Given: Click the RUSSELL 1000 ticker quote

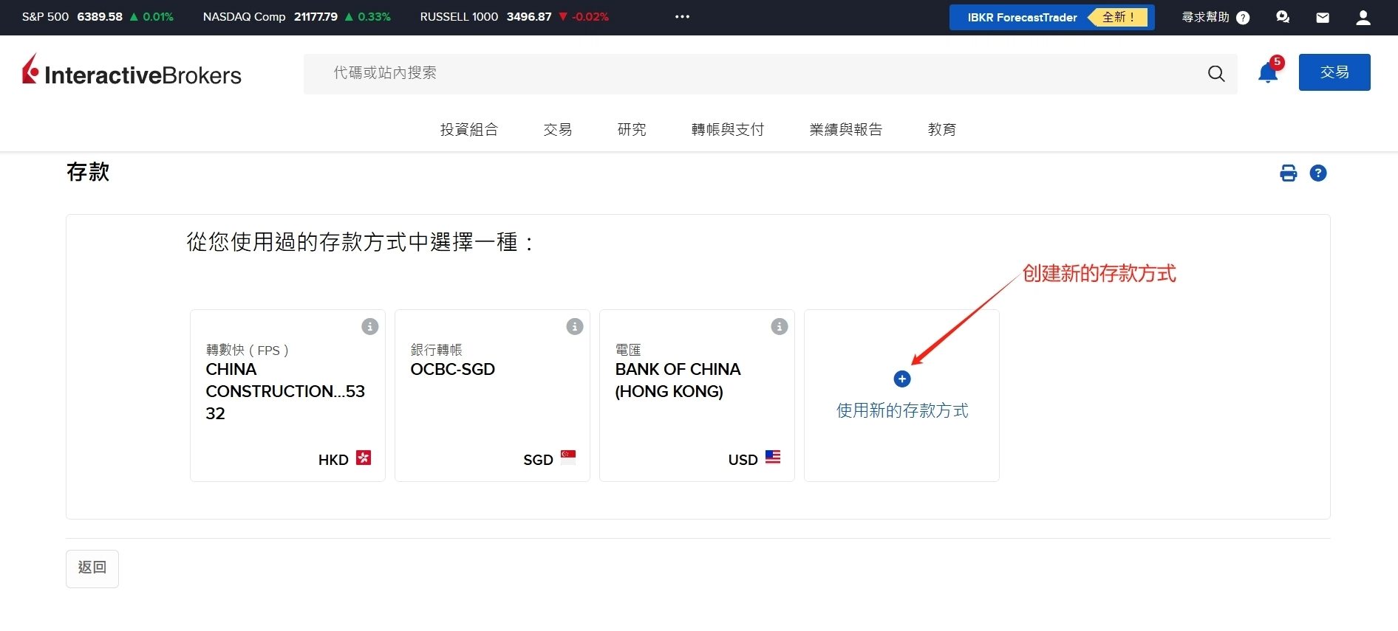Looking at the screenshot, I should click(x=514, y=16).
